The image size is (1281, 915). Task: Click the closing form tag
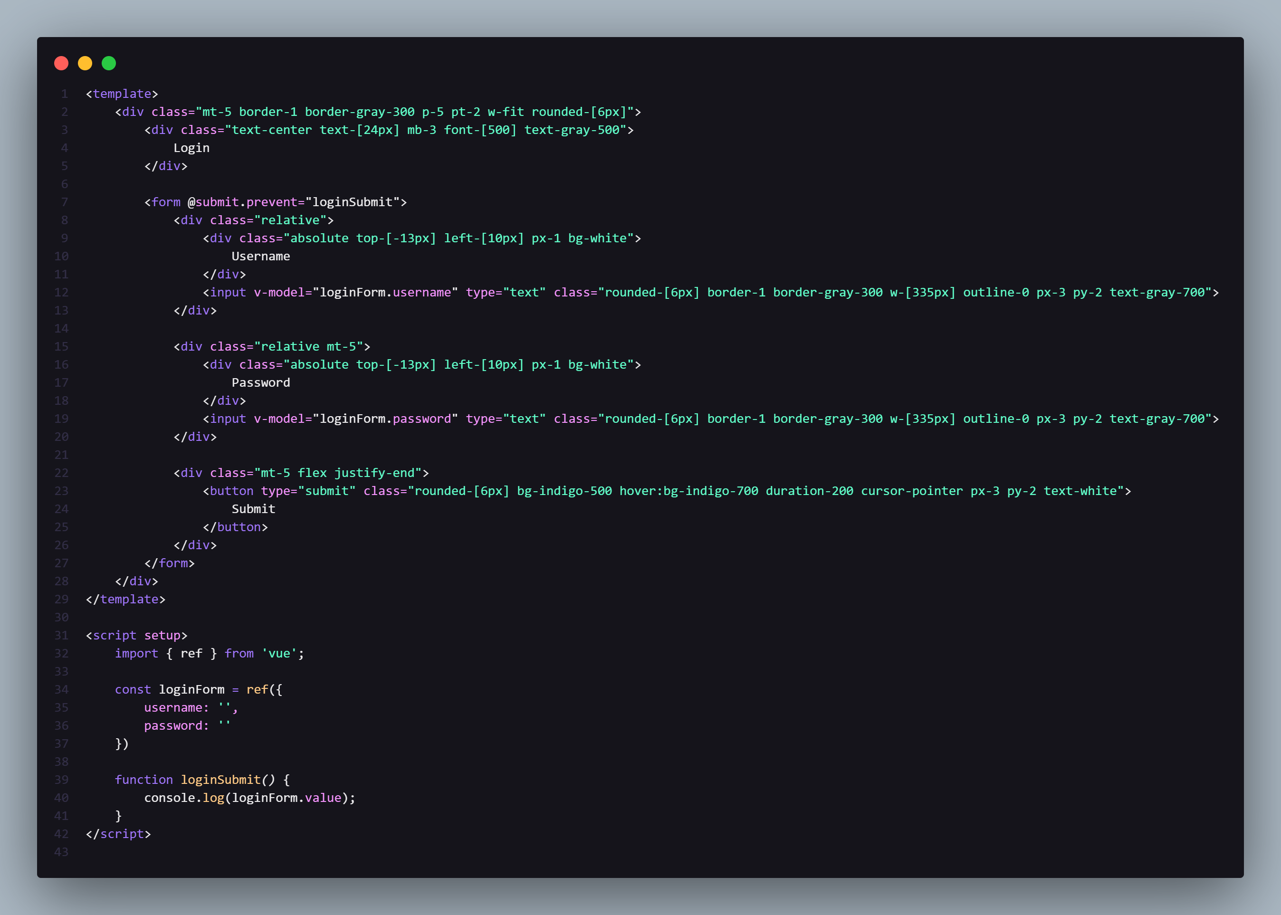169,563
